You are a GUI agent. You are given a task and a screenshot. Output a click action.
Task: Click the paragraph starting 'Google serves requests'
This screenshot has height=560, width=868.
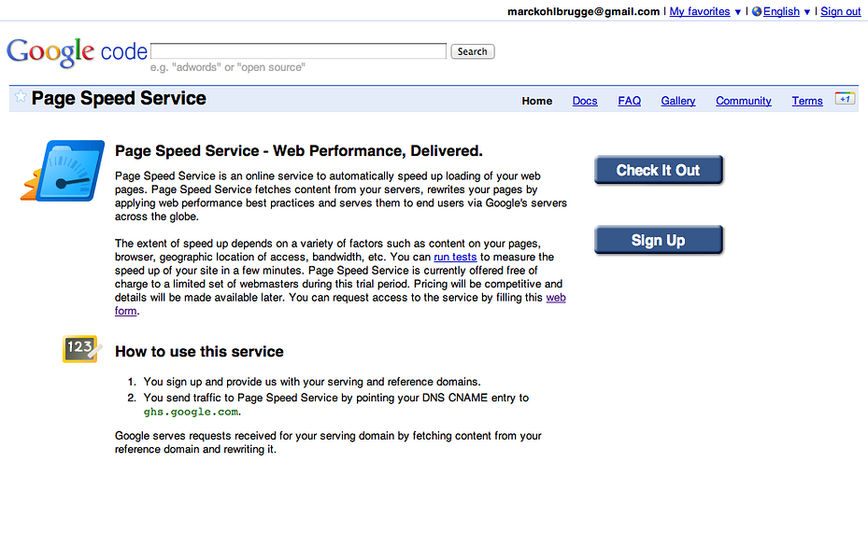[328, 442]
